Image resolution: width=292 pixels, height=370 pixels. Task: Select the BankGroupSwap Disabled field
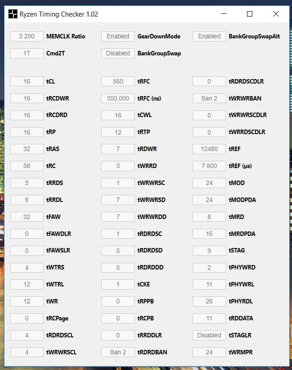coord(118,53)
